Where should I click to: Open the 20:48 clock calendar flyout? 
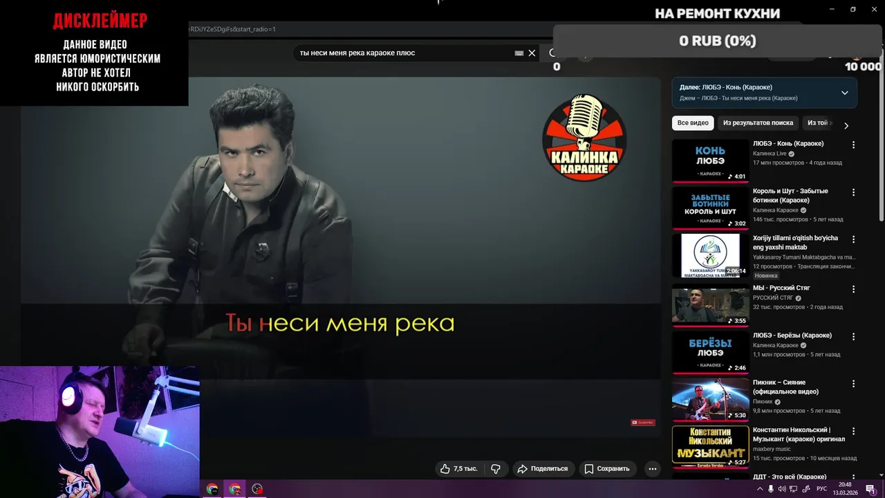pyautogui.click(x=845, y=489)
